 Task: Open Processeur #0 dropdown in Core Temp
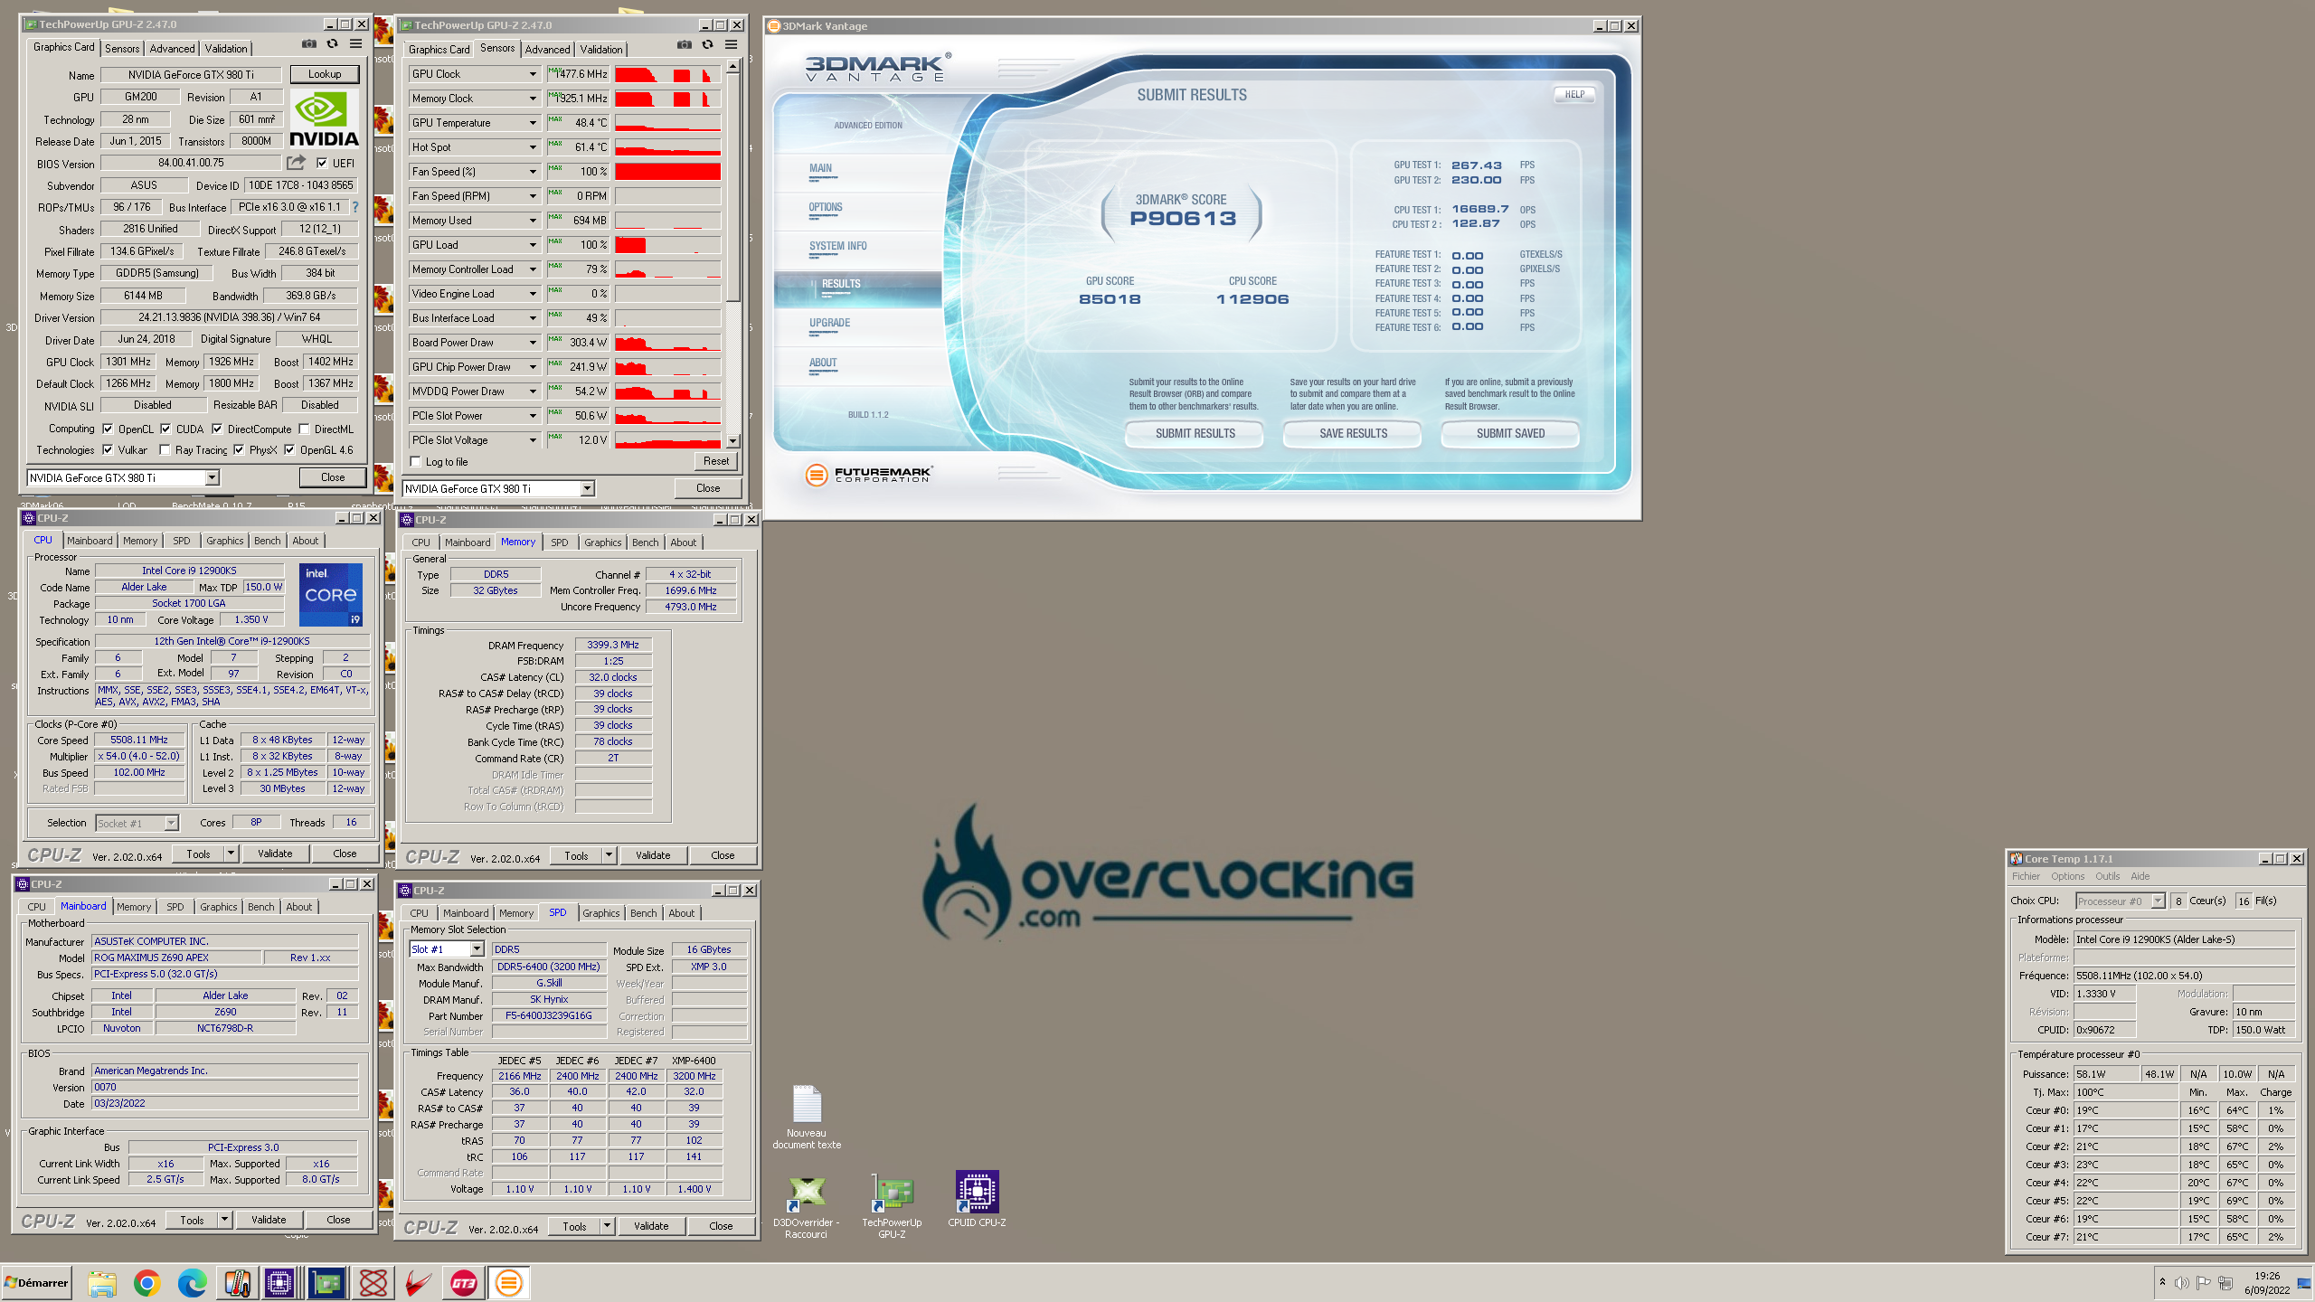click(2158, 901)
